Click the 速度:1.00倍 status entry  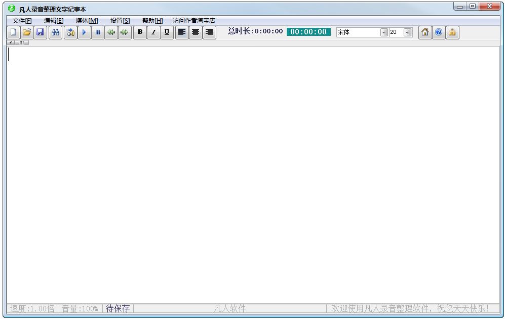click(32, 309)
